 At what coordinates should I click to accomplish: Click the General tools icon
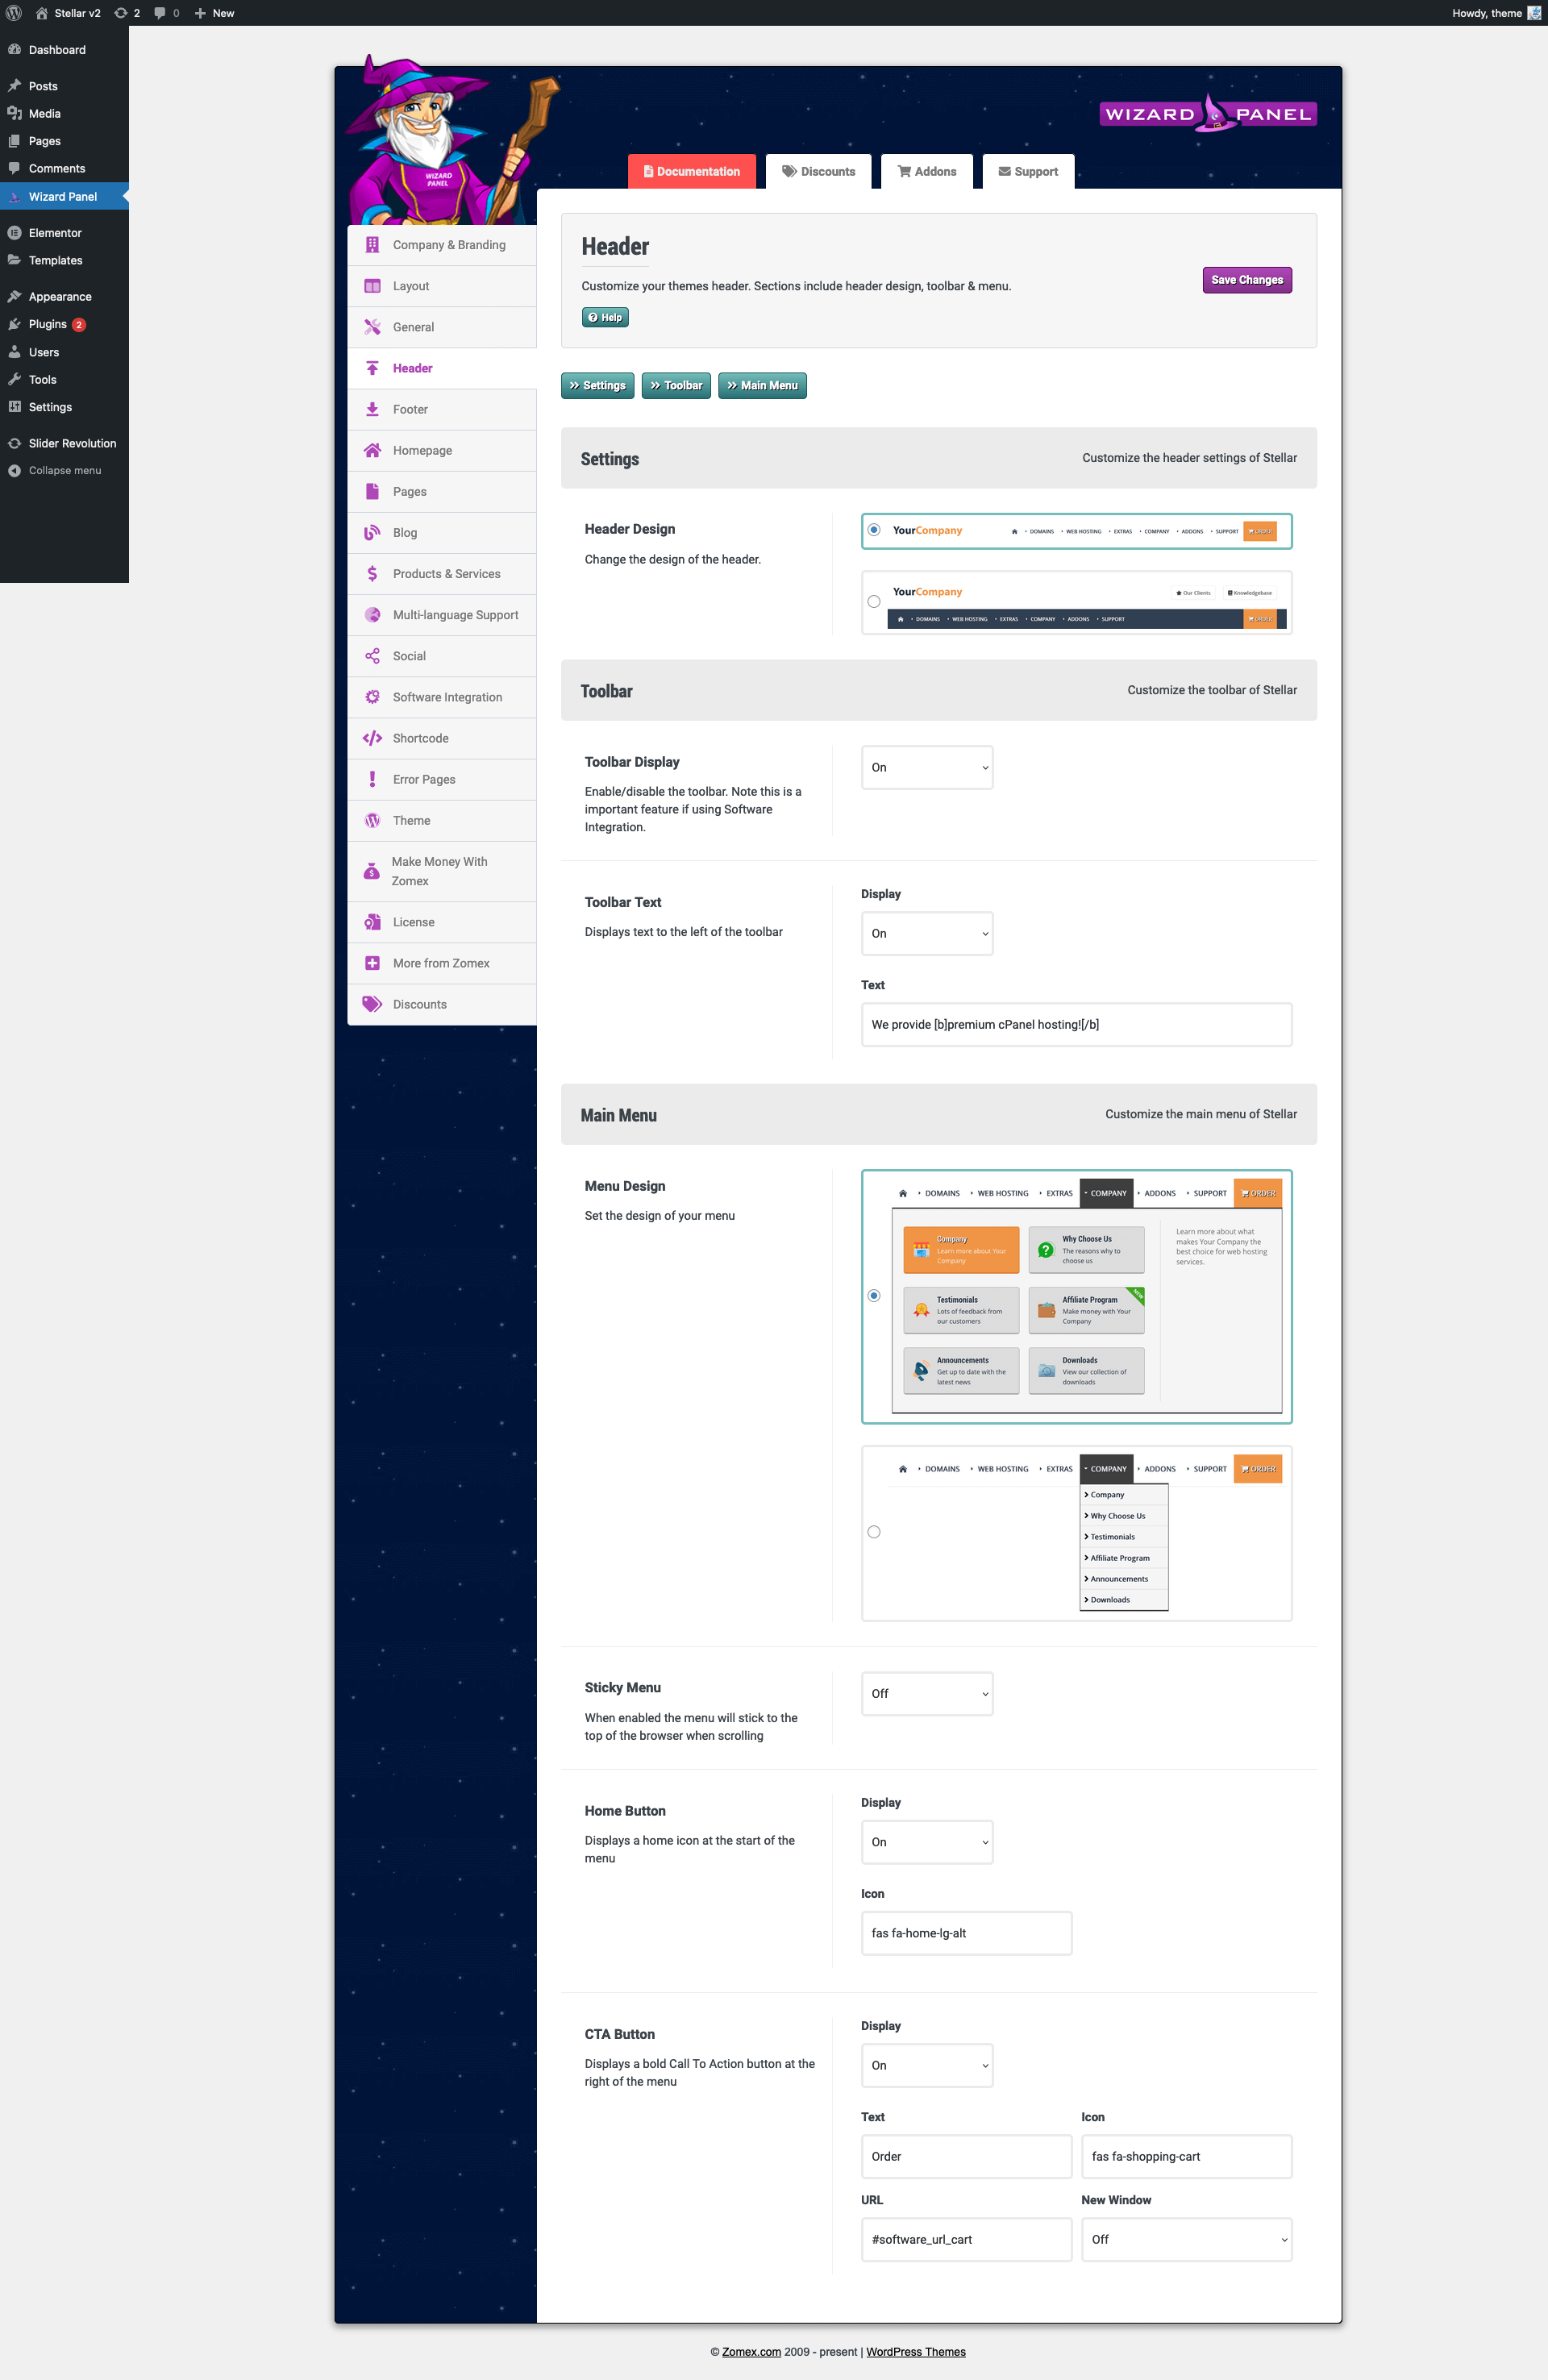[372, 327]
